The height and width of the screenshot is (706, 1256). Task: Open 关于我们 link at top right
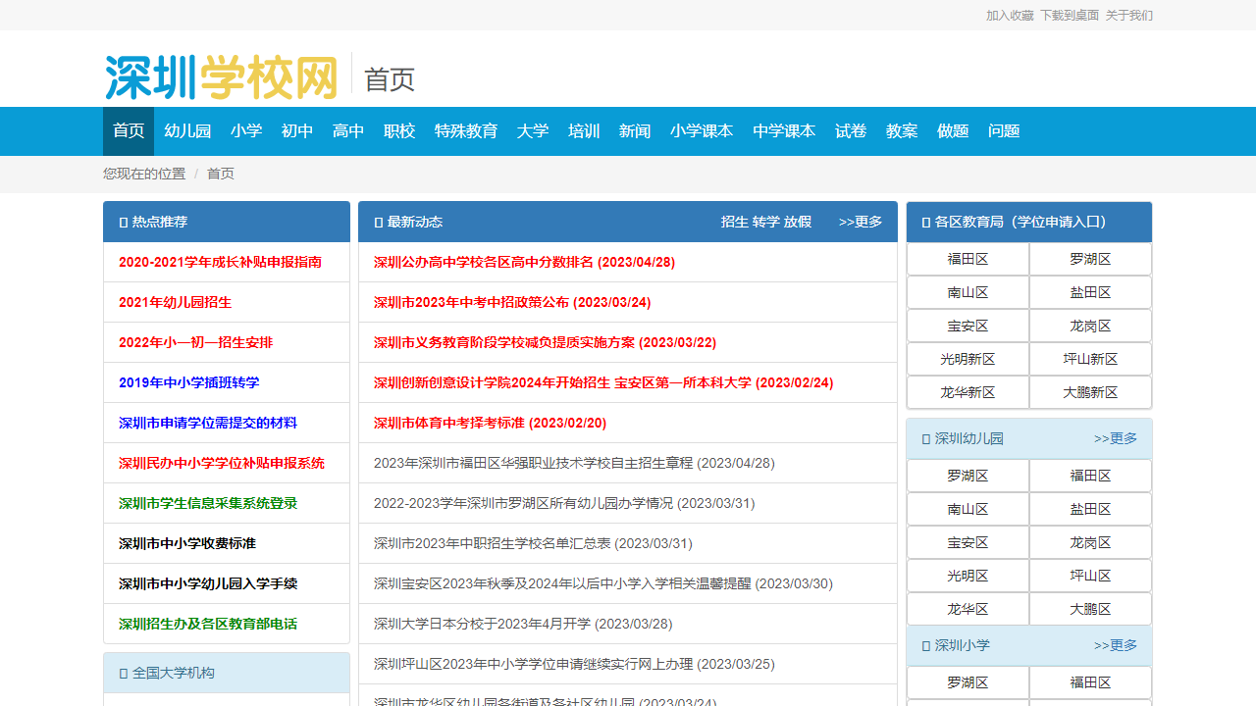tap(1129, 16)
